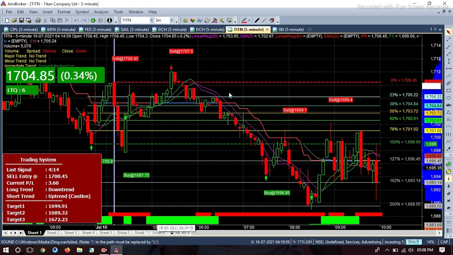Switch to SBI (5-minute) tab
453x255 pixels.
[288, 29]
